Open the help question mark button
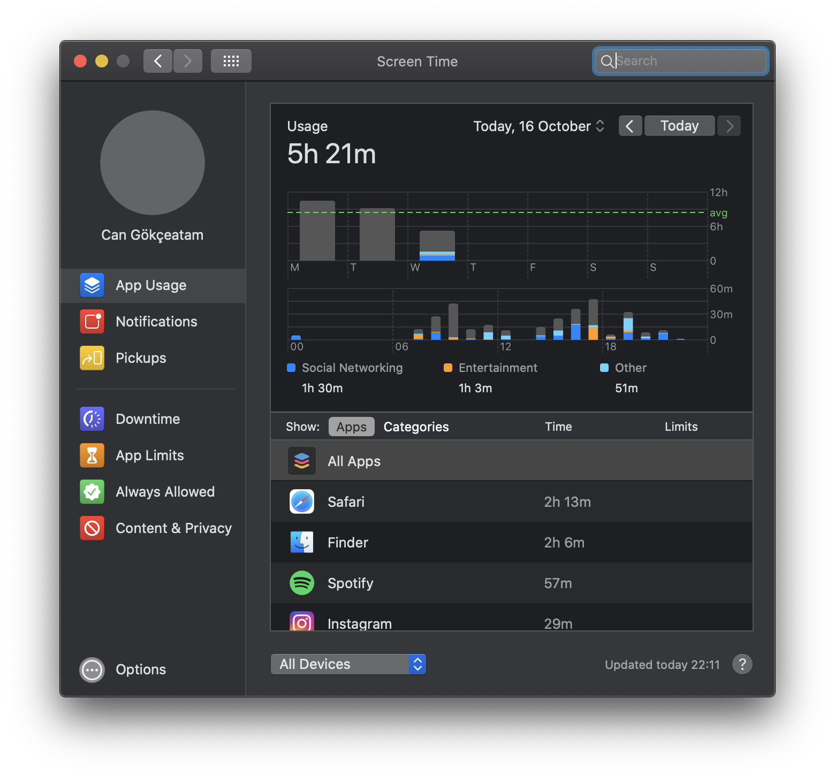This screenshot has width=835, height=776. tap(742, 664)
